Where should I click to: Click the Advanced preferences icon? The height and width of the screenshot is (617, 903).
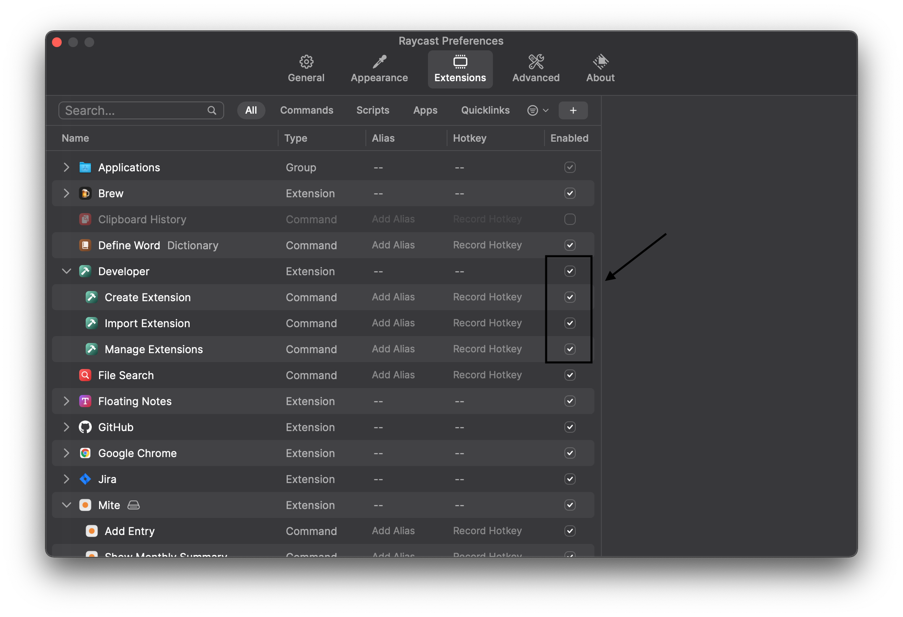tap(535, 62)
